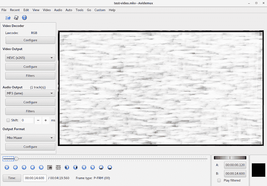Open the Help menu
Viewport: 267px width, 186px height.
click(x=112, y=10)
